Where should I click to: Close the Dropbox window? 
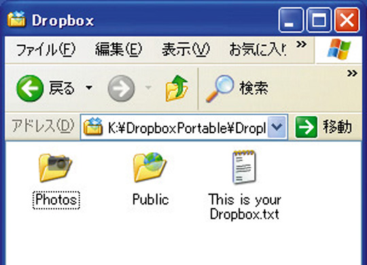(x=347, y=20)
